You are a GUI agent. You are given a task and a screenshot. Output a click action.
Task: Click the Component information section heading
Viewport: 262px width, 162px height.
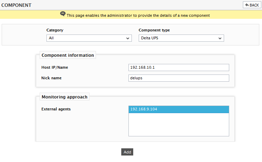click(68, 55)
